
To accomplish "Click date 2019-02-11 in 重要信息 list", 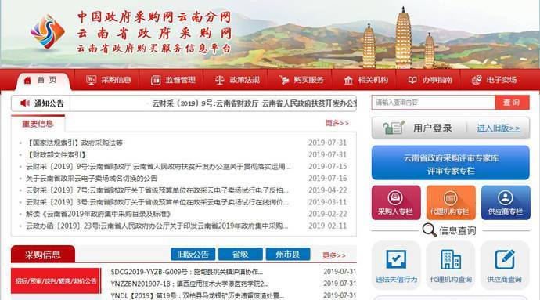I will (x=327, y=226).
